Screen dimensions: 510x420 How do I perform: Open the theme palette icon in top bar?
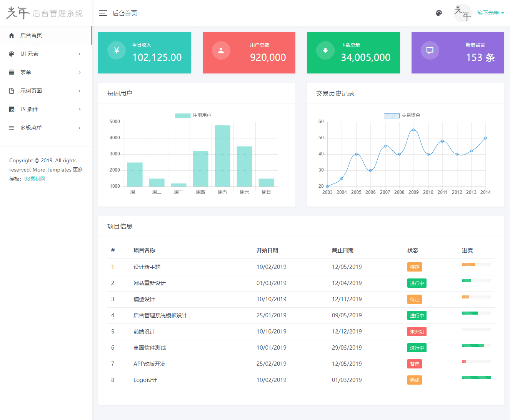[x=439, y=13]
